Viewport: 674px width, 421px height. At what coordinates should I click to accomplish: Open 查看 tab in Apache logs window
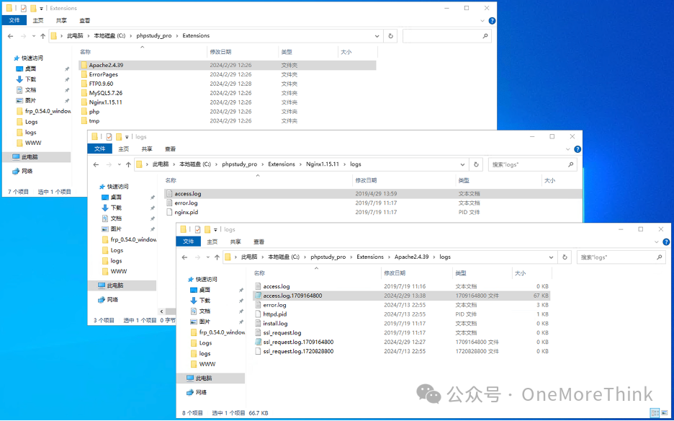coord(259,241)
